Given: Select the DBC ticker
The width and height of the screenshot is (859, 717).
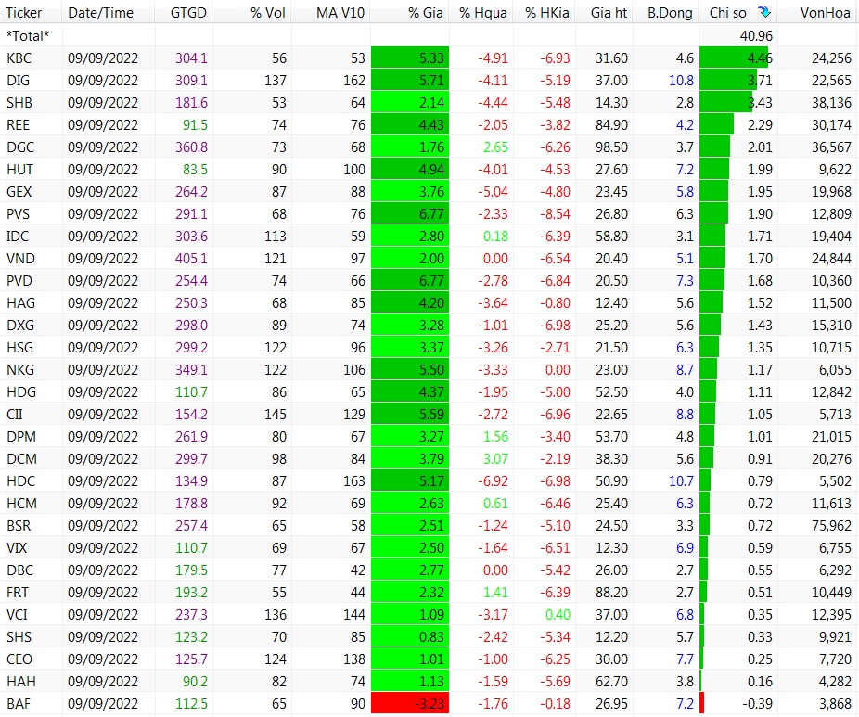Looking at the screenshot, I should tap(20, 570).
